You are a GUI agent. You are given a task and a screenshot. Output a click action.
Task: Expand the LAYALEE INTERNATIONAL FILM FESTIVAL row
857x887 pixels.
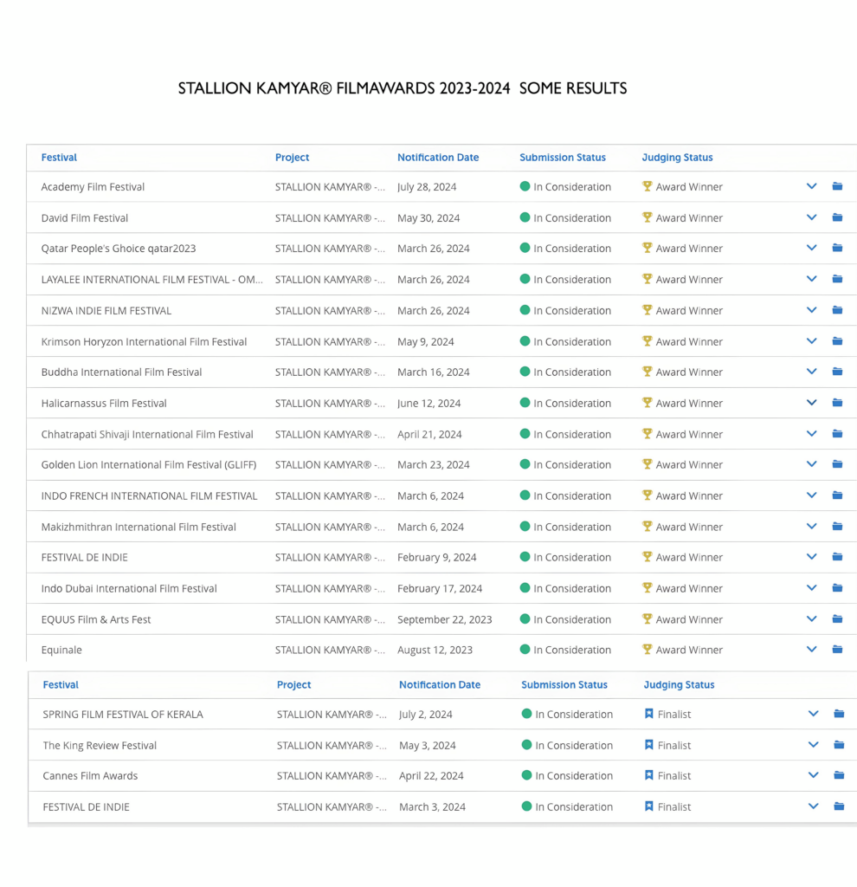(x=811, y=279)
